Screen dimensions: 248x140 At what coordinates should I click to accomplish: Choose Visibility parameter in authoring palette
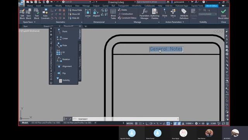pyautogui.click(x=63, y=80)
